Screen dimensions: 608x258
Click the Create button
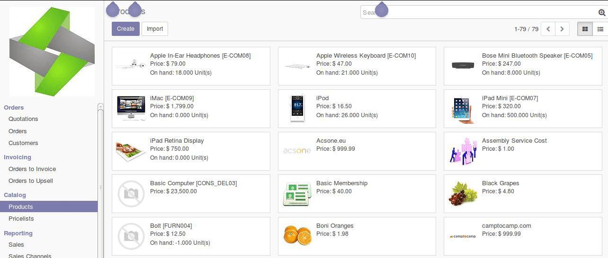(125, 29)
